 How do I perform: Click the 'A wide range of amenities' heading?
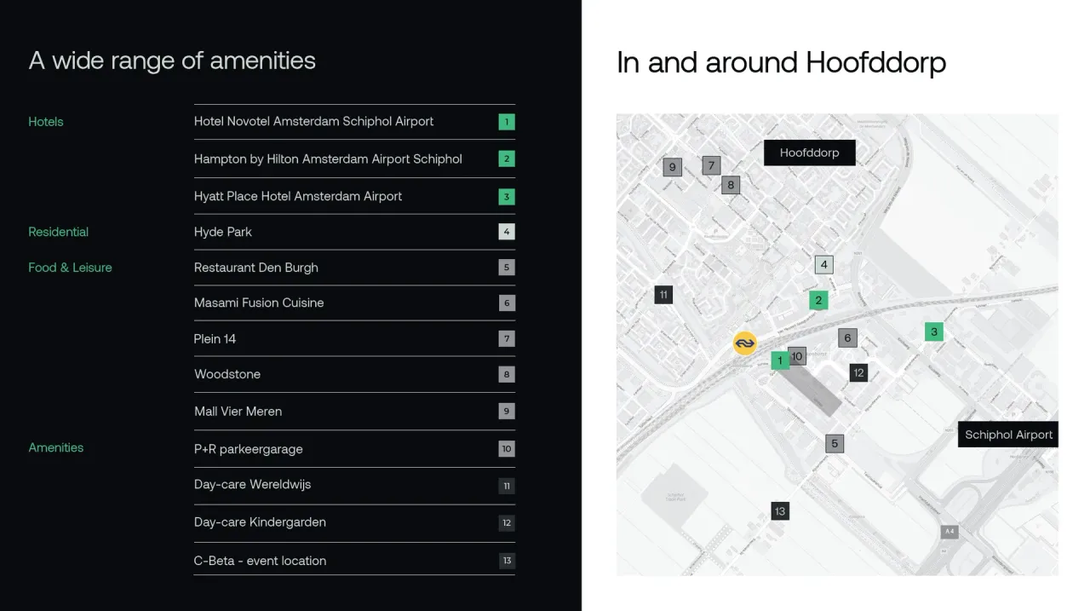tap(172, 61)
